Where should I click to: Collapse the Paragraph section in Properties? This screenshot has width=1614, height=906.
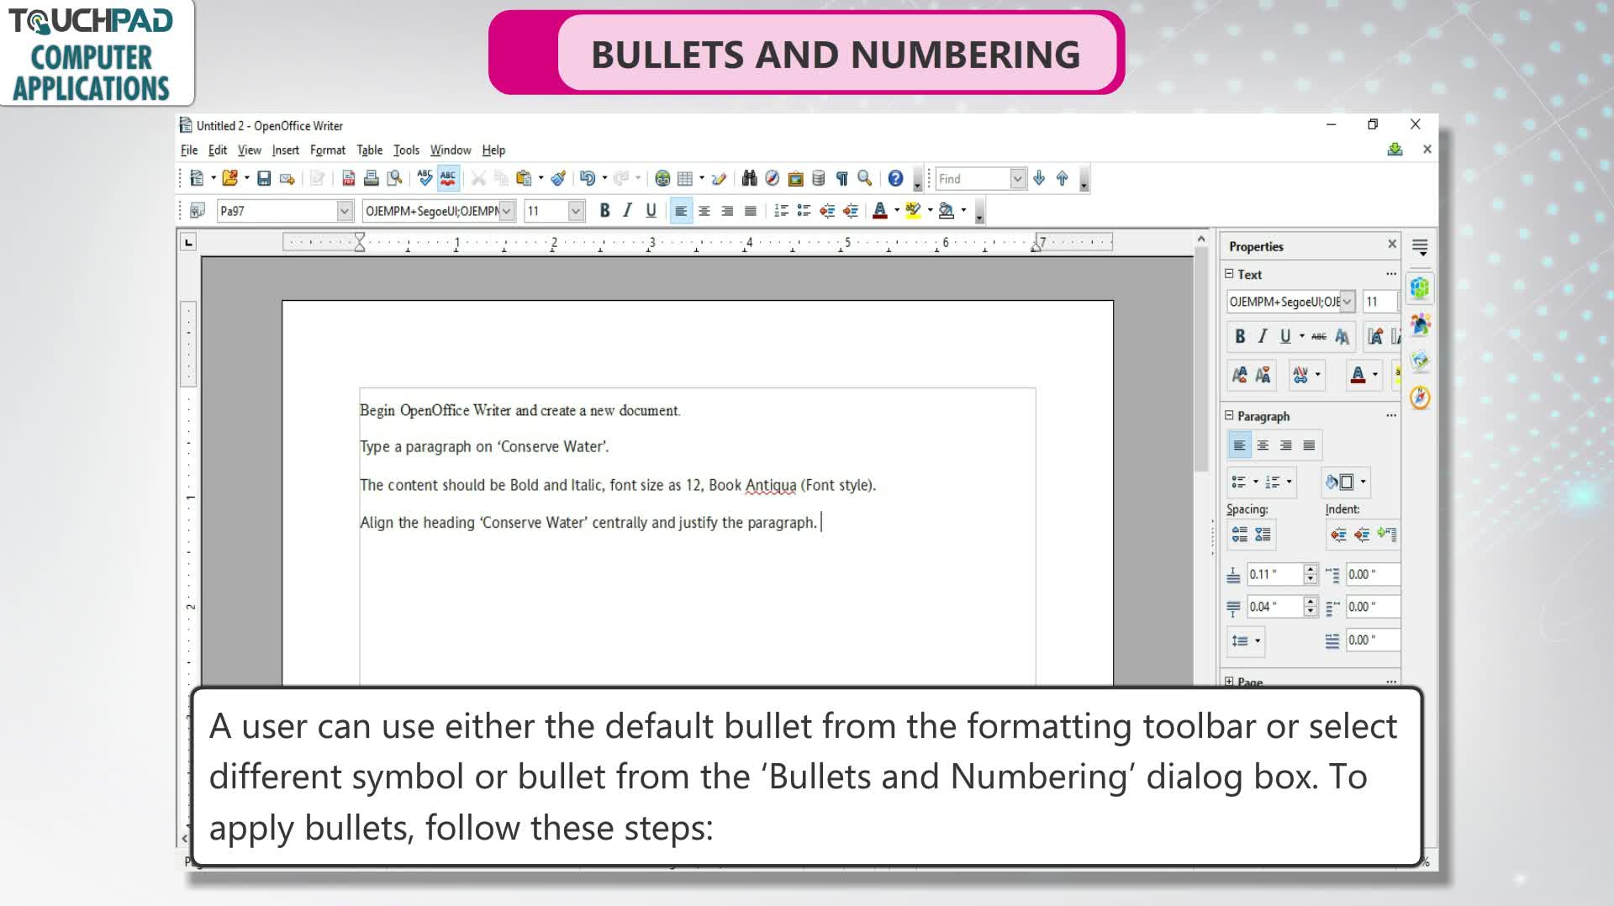1229,416
